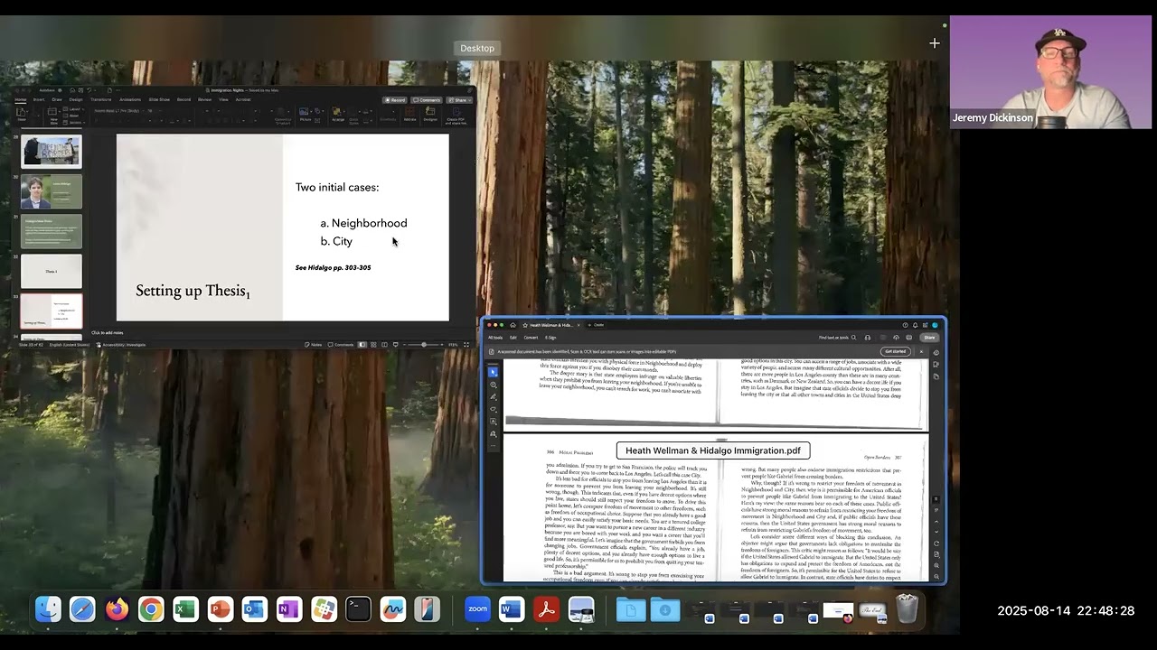Viewport: 1157px width, 650px height.
Task: Dismiss the scanned document banner
Action: [921, 351]
